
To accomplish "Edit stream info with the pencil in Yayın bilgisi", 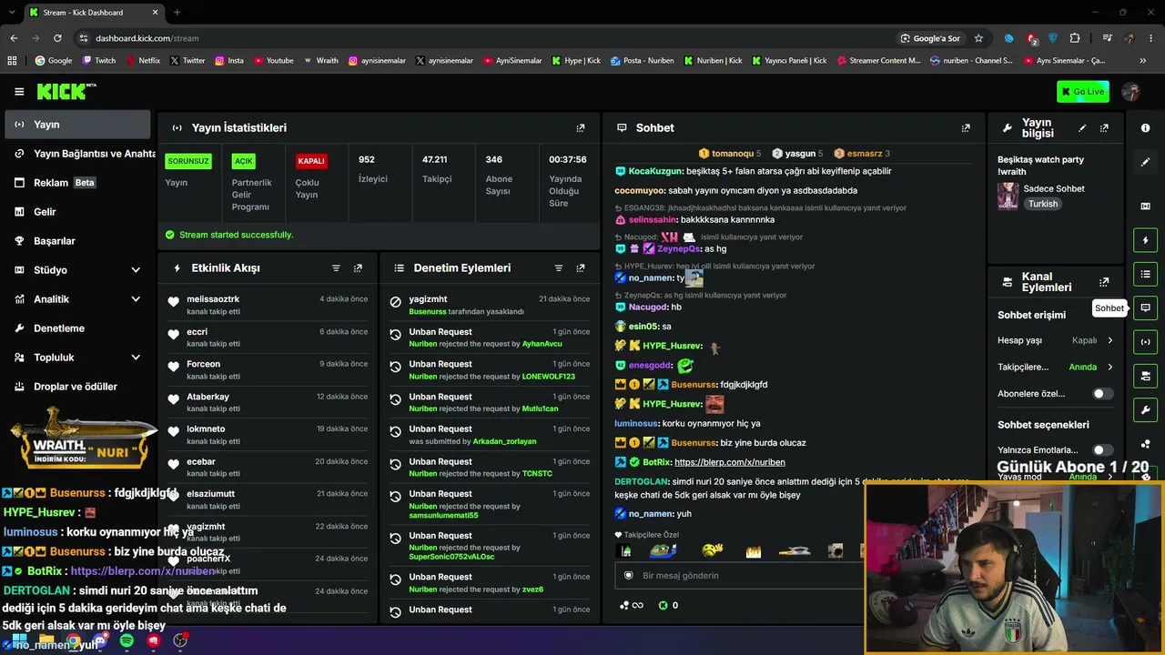I will coord(1082,128).
